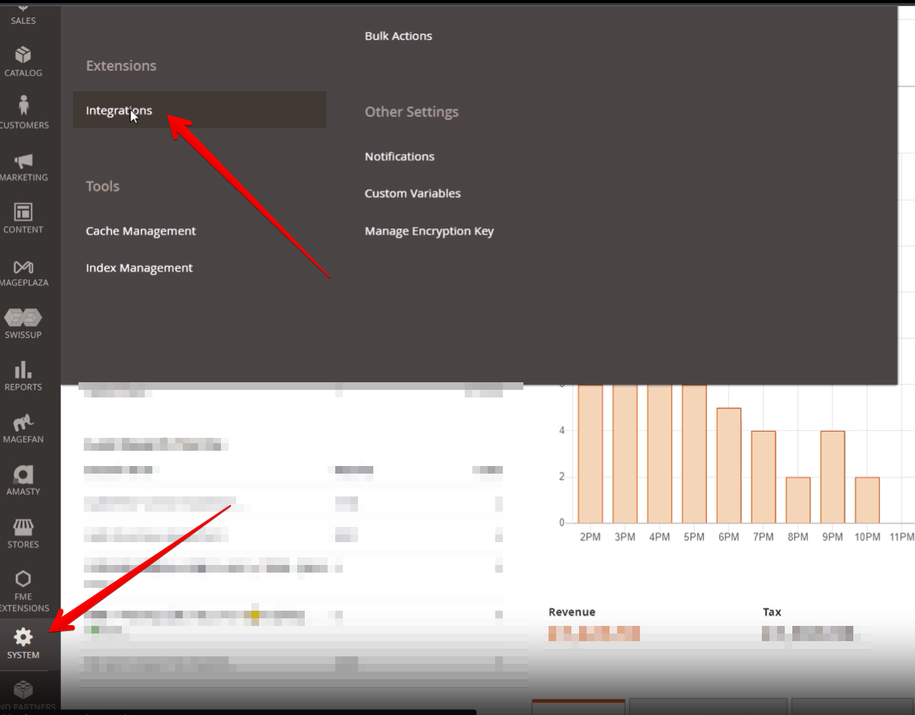Click the 10PM bar in chart
Viewport: 915px width, 715px height.
tap(868, 500)
